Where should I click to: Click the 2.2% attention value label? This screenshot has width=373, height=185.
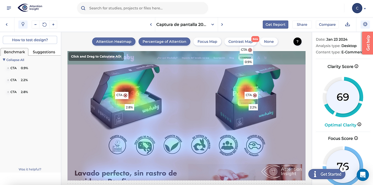[253, 107]
